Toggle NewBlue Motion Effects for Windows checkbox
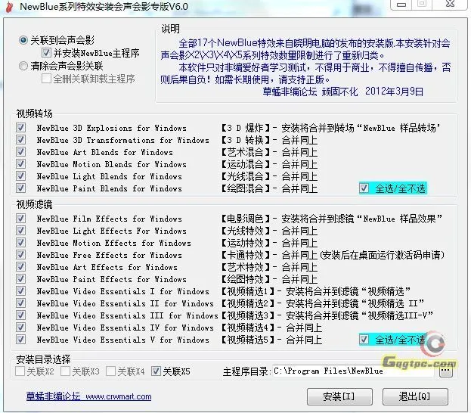 [20, 243]
